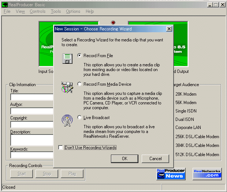The width and height of the screenshot is (227, 192).
Task: Click the floppy disk Record From File icon
Action: pos(67,59)
